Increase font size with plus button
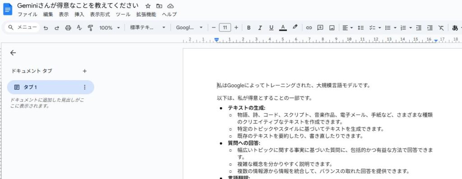This screenshot has width=462, height=179. click(236, 28)
